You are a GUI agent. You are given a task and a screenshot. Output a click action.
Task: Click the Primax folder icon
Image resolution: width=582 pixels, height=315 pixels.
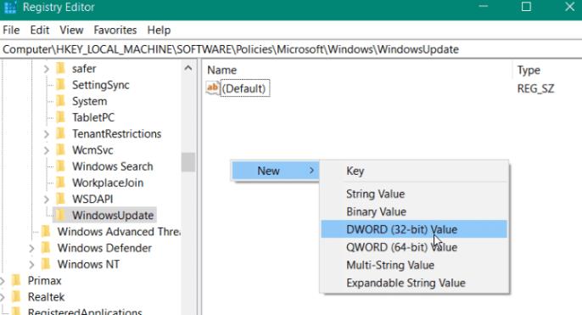[16, 280]
